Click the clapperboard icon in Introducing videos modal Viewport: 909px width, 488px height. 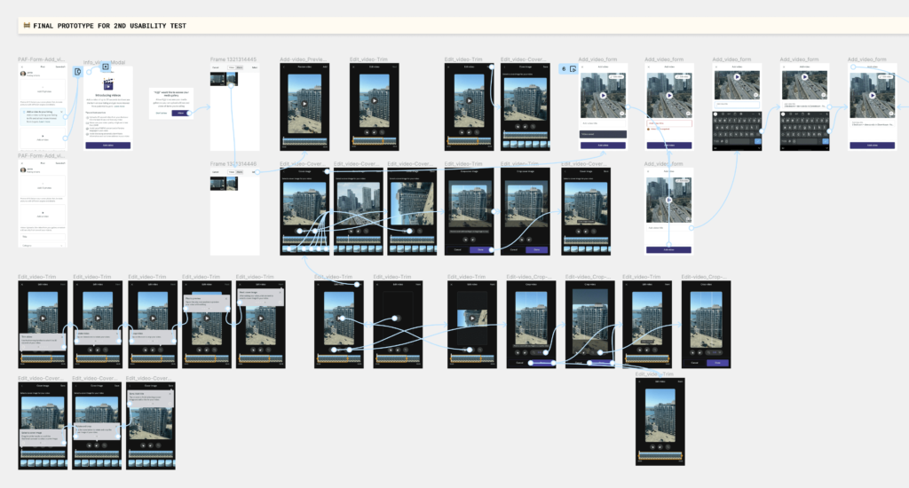coord(107,88)
